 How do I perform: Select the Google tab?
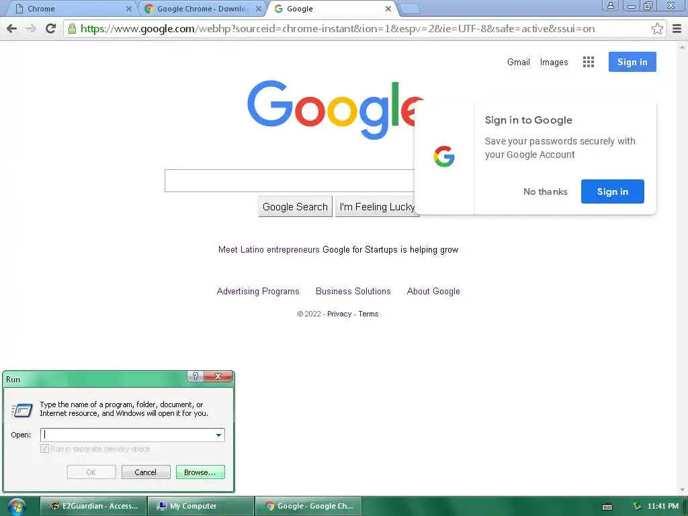(332, 9)
